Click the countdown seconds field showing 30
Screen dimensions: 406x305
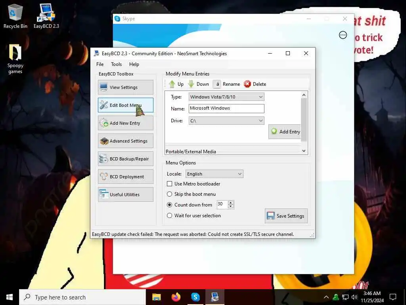tap(222, 205)
